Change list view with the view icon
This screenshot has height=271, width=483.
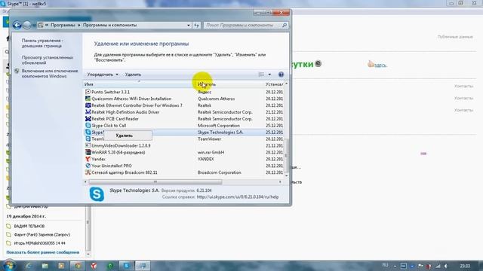pos(261,75)
